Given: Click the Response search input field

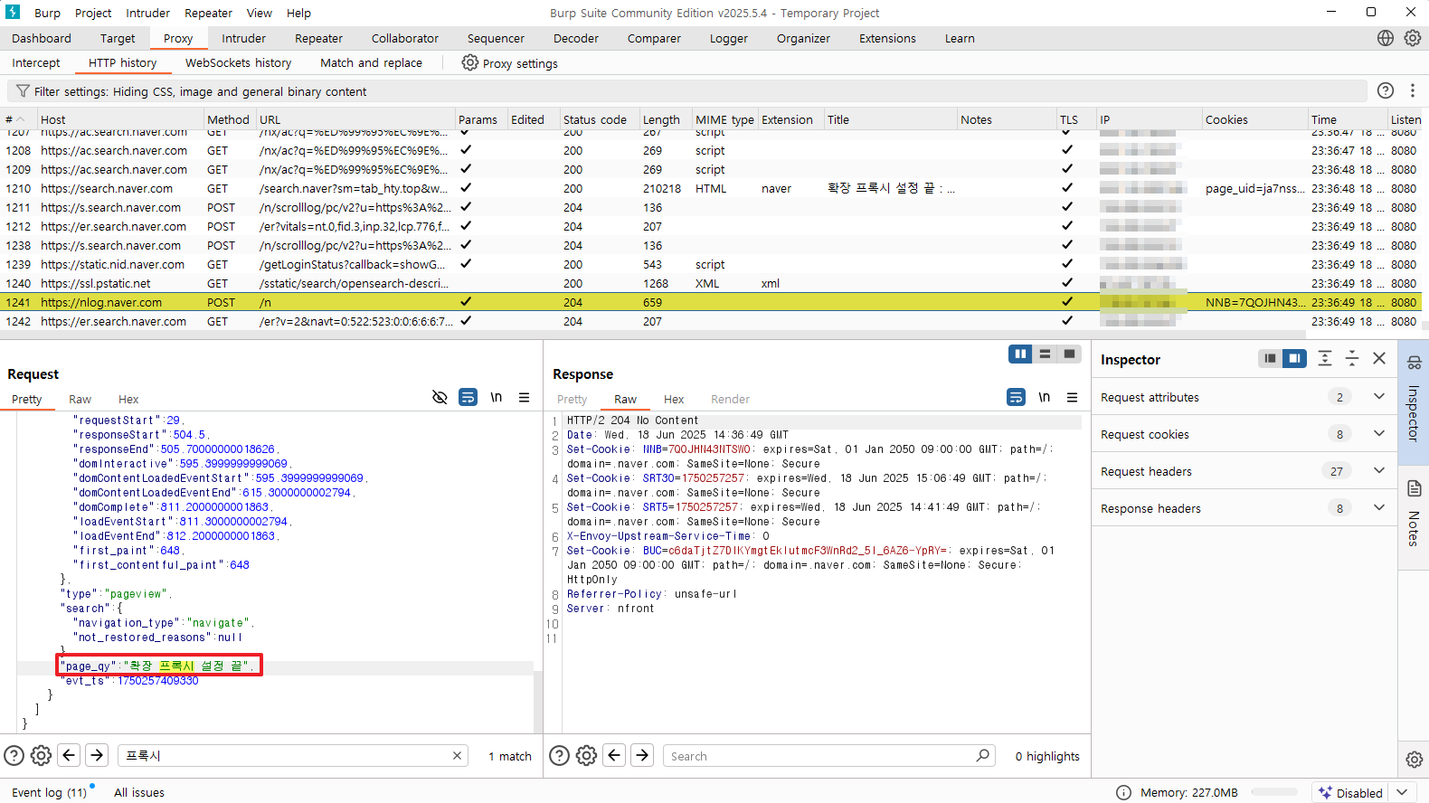Looking at the screenshot, I should pyautogui.click(x=829, y=756).
